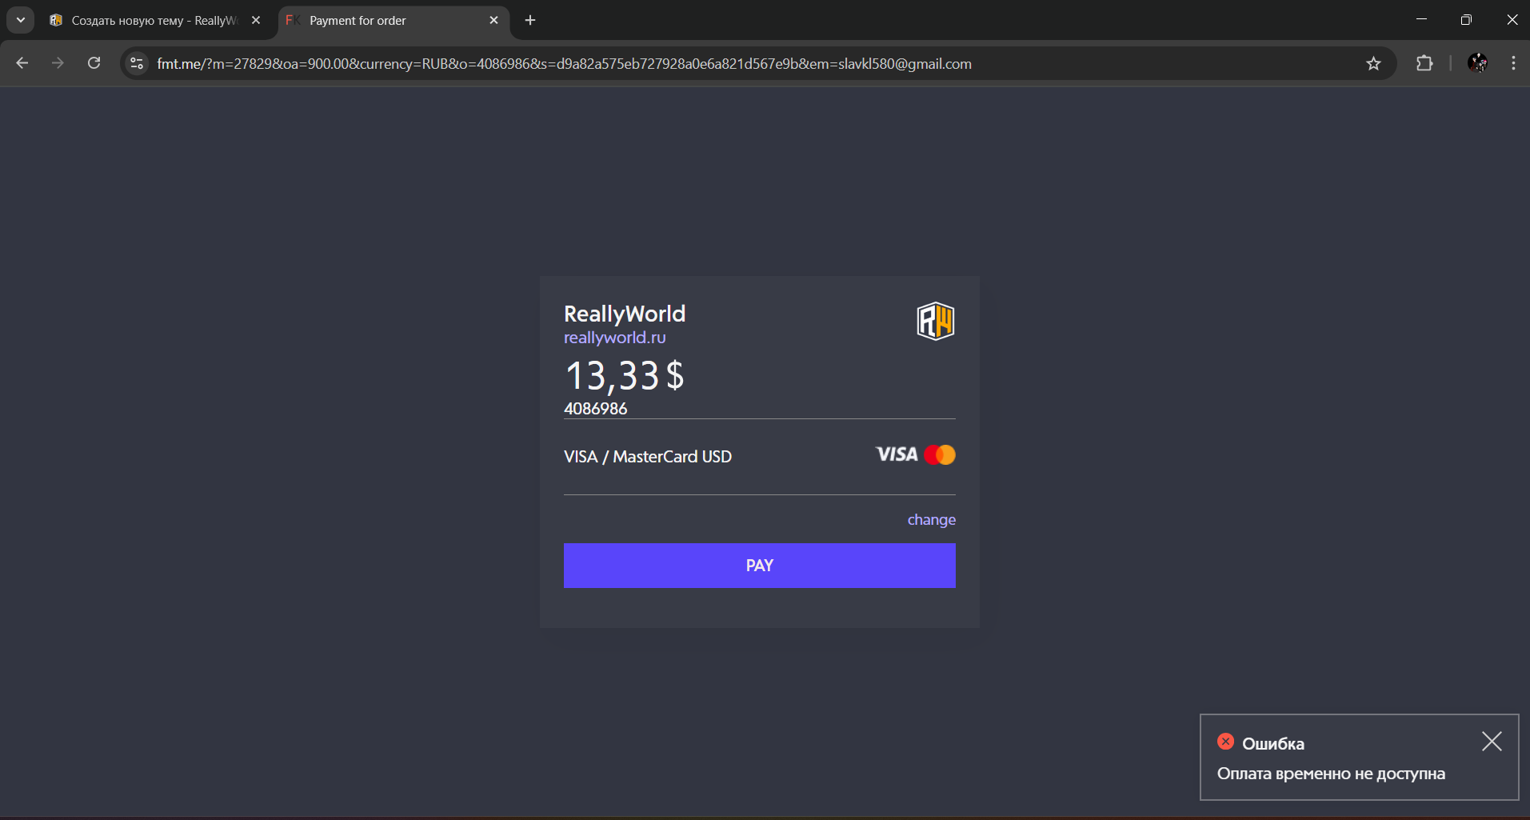Click the MasterCard circles logo
The width and height of the screenshot is (1530, 820).
click(x=940, y=454)
